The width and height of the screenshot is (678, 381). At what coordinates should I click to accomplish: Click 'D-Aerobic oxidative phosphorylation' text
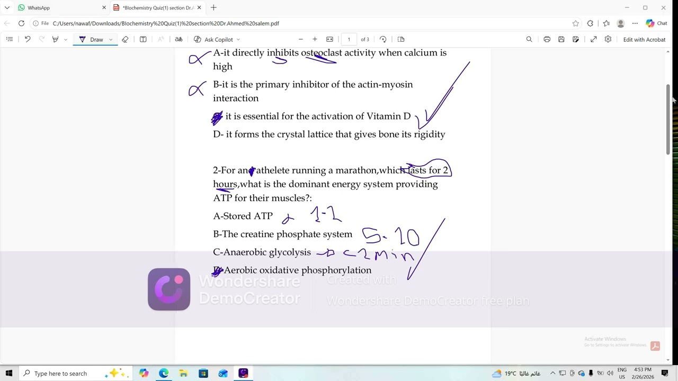[292, 270]
